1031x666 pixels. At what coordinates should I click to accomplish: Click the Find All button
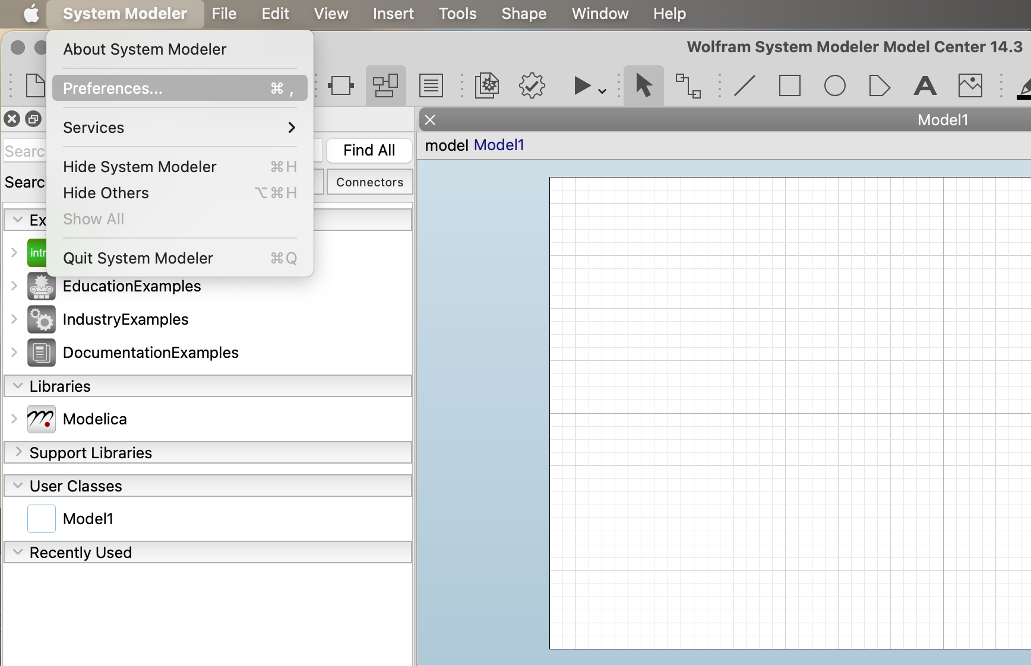pyautogui.click(x=369, y=150)
